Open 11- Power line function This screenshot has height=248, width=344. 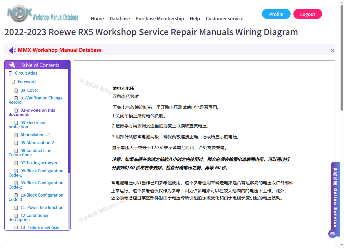coord(42,207)
